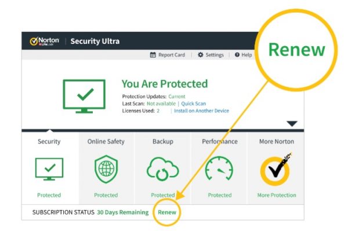Click the Help question mark icon
348x231 pixels.
tap(237, 54)
